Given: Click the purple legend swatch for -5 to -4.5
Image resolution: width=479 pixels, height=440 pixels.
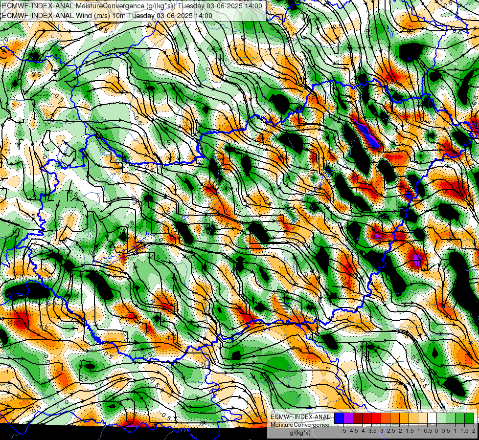Looking at the screenshot, I should point(348,418).
